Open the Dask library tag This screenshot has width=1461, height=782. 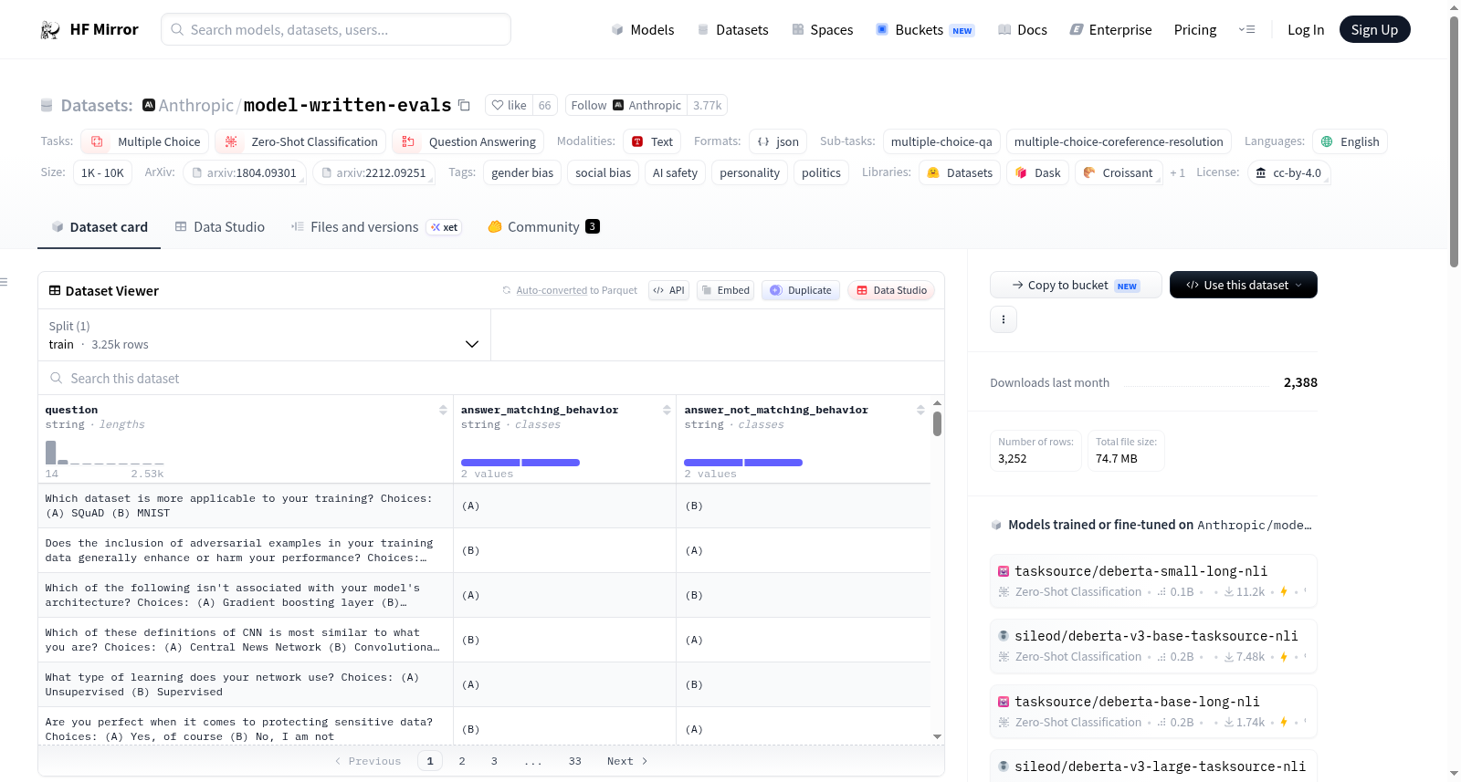tap(1038, 172)
